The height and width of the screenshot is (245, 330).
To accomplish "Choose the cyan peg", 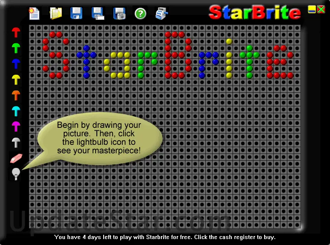I will tap(16, 111).
